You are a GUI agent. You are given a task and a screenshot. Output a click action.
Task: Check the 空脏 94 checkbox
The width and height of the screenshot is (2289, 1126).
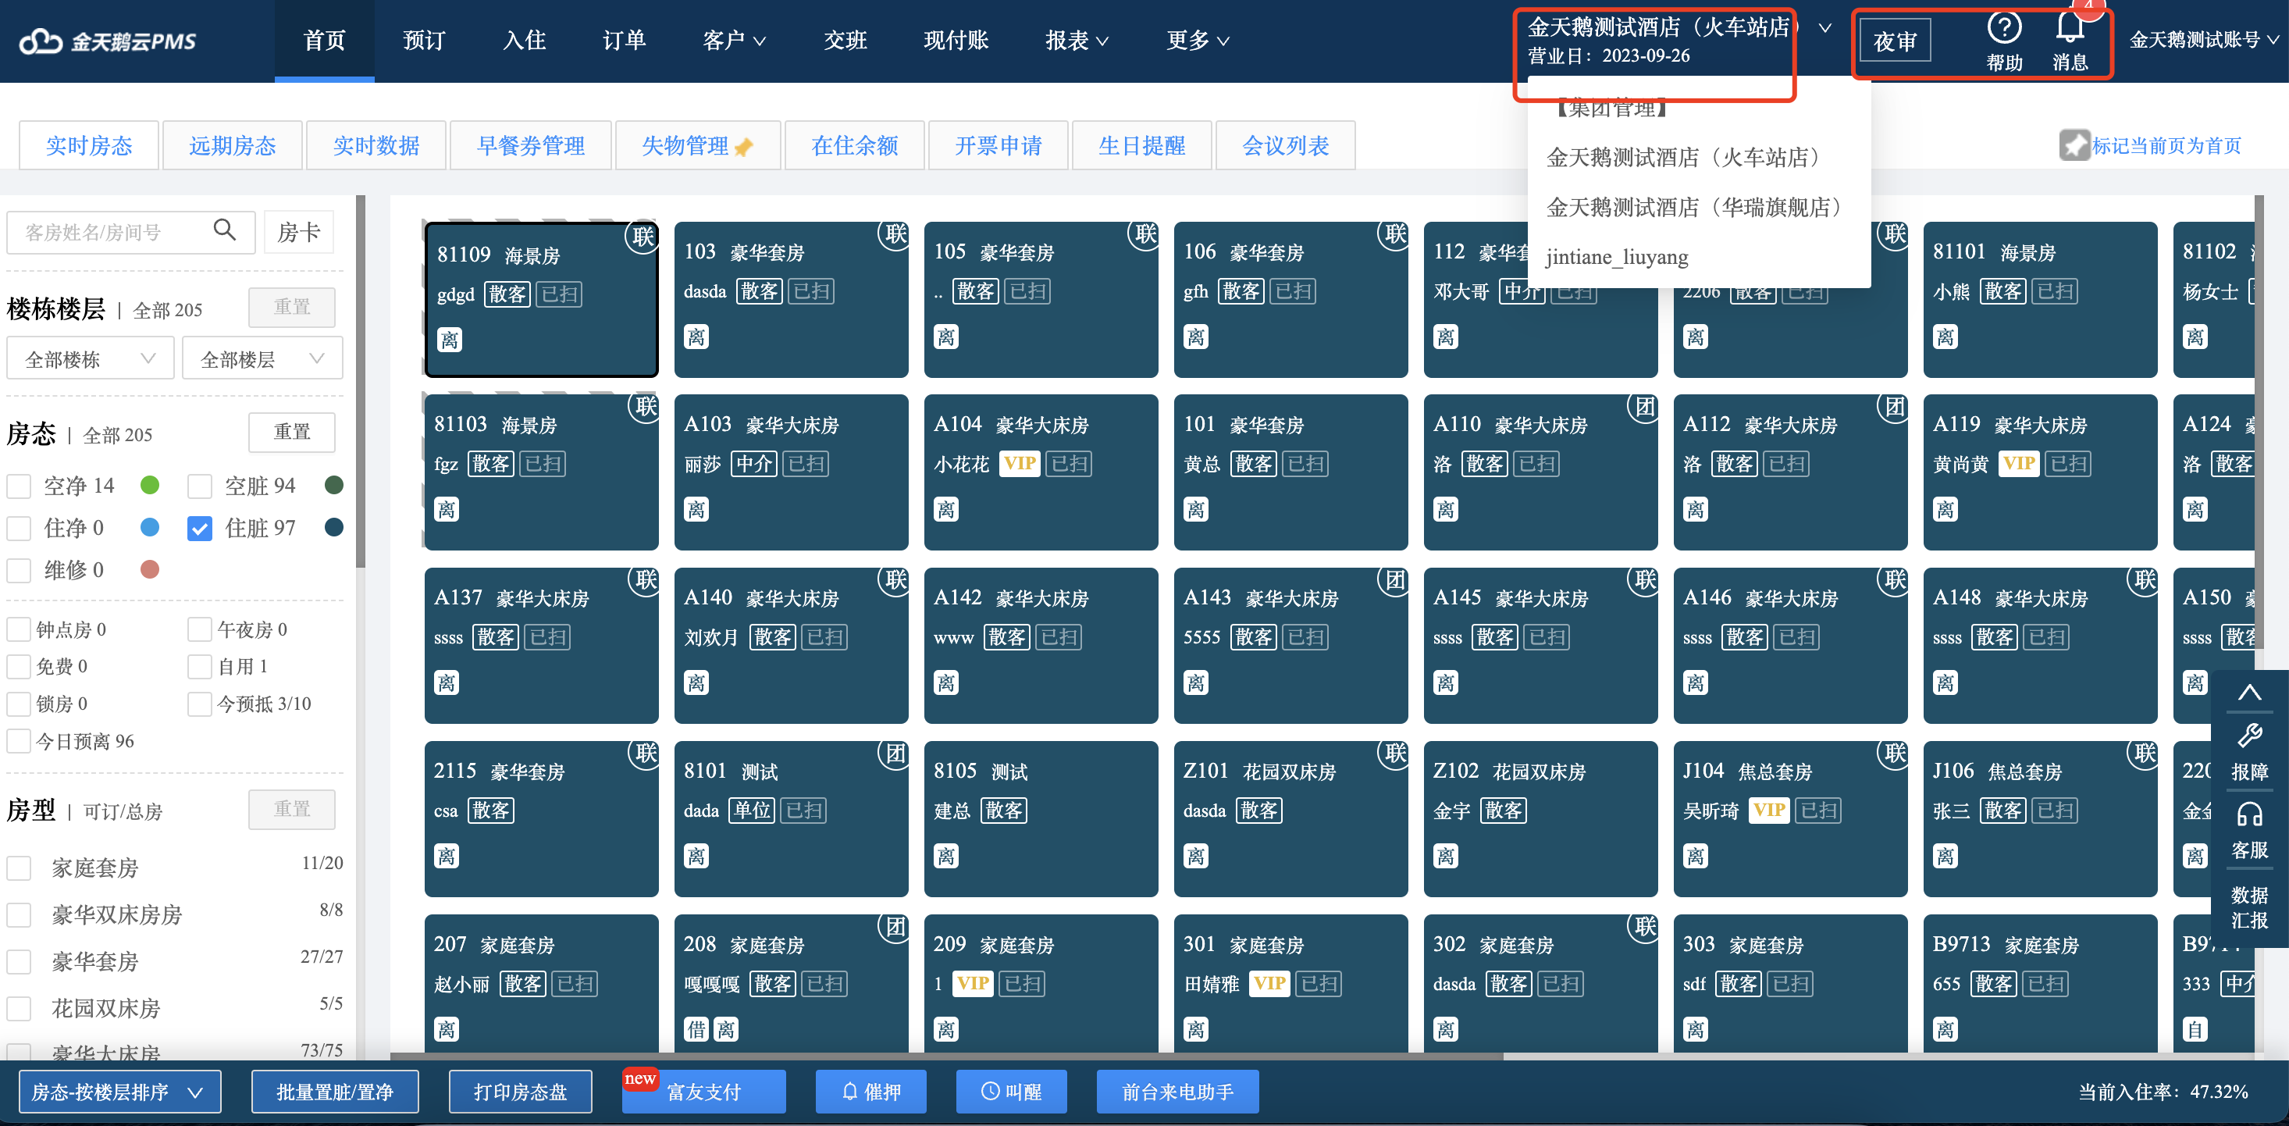click(200, 486)
